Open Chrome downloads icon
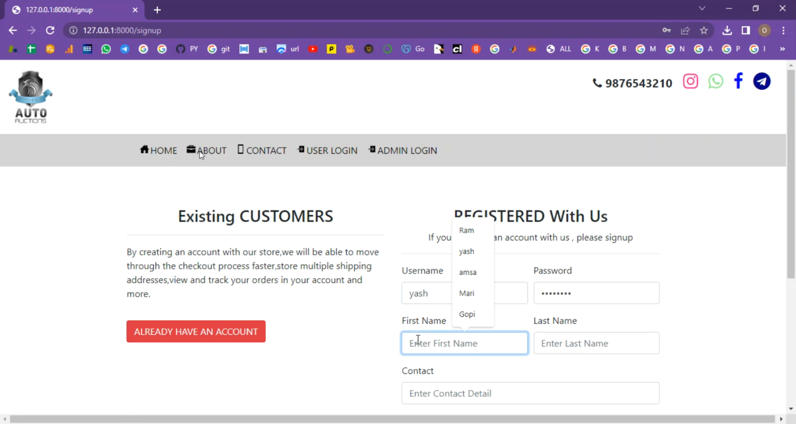This screenshot has width=796, height=424. 727,30
